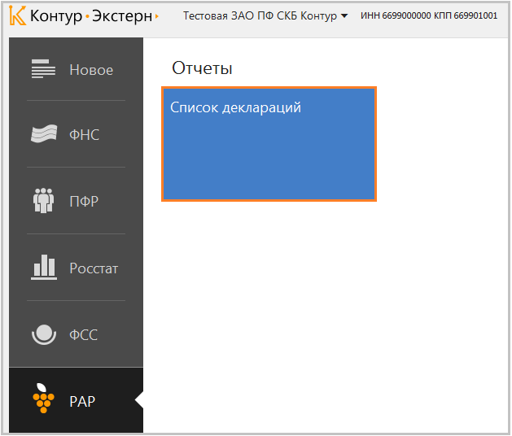This screenshot has width=512, height=436.
Task: Click the Отчеты heading
Action: tap(202, 68)
